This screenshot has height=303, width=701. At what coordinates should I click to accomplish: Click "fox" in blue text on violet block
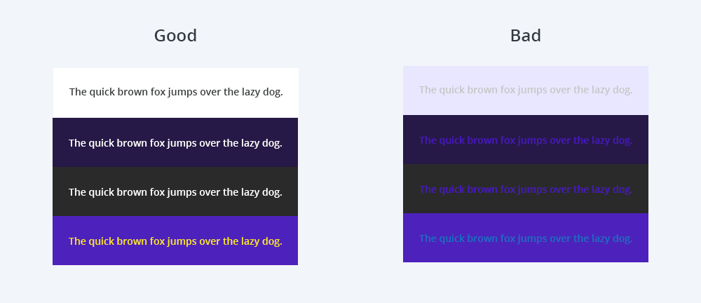click(x=508, y=238)
